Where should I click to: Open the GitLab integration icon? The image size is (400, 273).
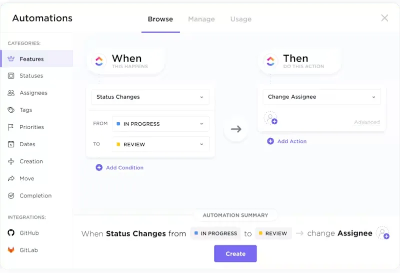coord(11,250)
